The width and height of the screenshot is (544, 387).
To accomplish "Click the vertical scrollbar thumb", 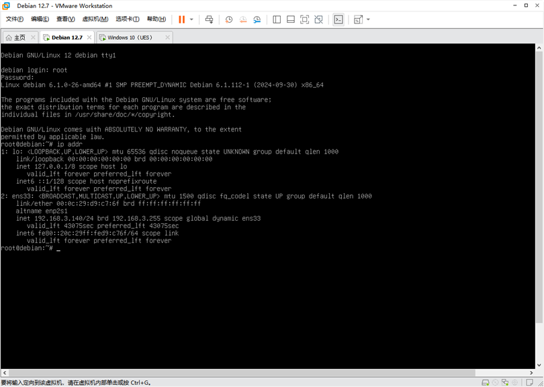I will 539,187.
